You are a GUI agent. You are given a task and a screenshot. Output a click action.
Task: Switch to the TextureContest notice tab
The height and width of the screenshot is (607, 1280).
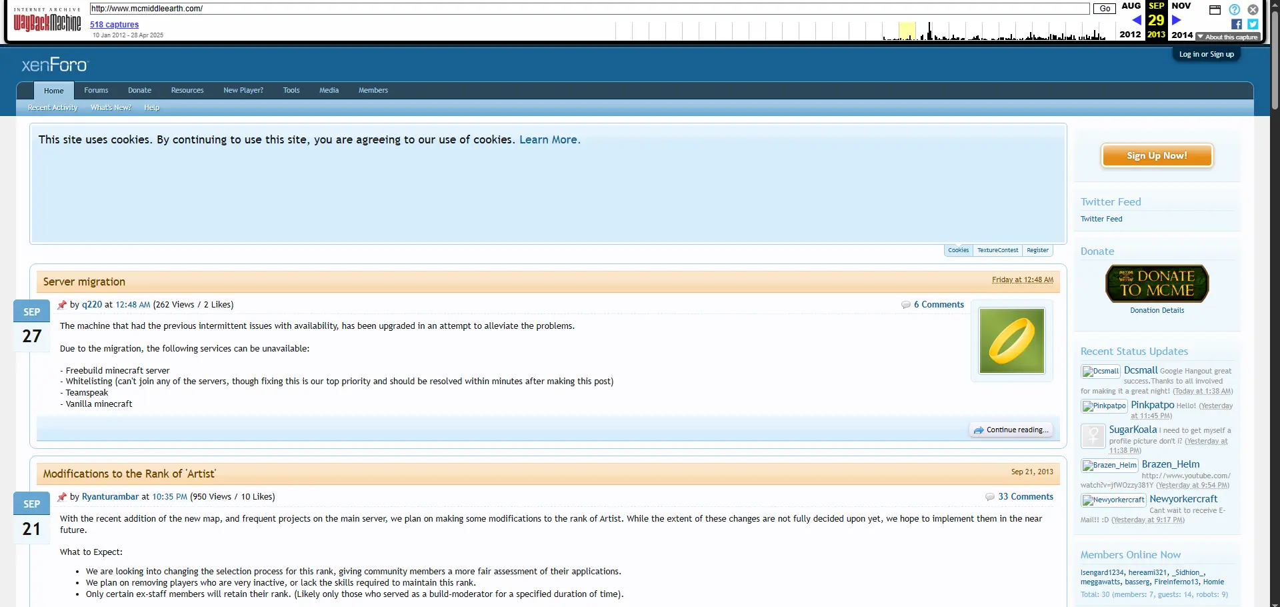click(x=997, y=251)
